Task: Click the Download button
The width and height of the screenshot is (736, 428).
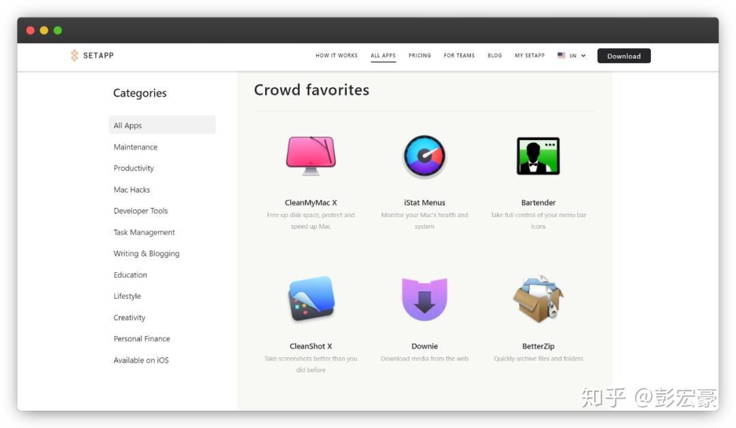Action: [x=624, y=56]
